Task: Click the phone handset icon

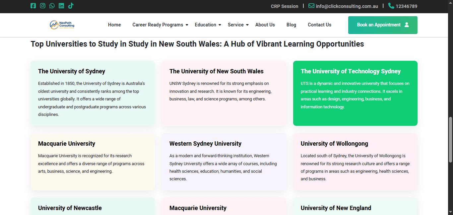Action: click(x=391, y=6)
